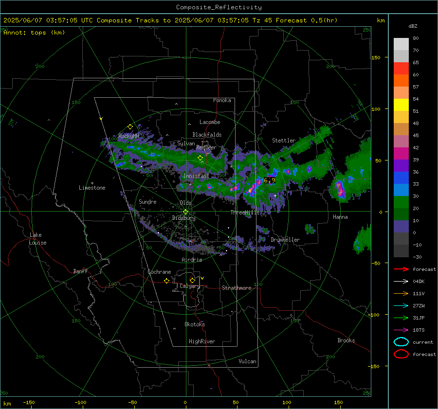Viewport: 438px width, 409px height.
Task: Click the Lacombe city label
Action: point(210,122)
